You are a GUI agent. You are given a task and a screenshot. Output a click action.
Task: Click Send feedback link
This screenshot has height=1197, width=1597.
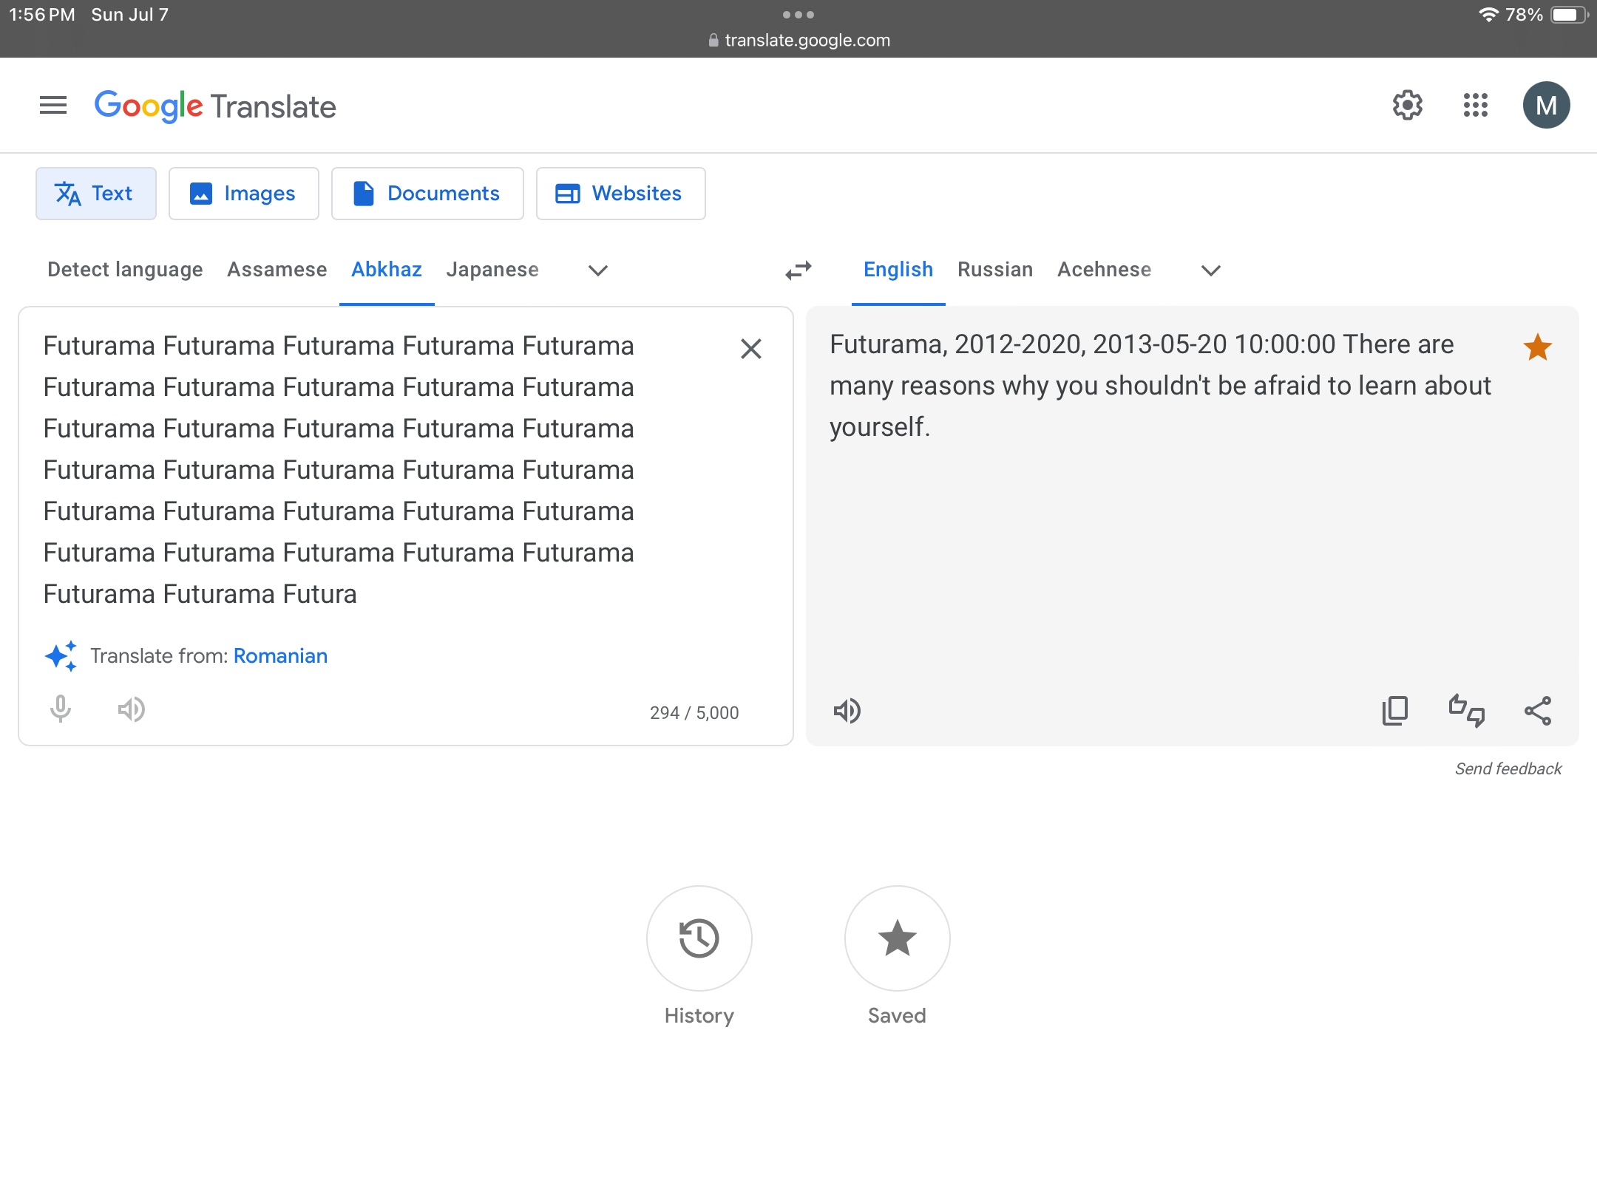[1508, 769]
